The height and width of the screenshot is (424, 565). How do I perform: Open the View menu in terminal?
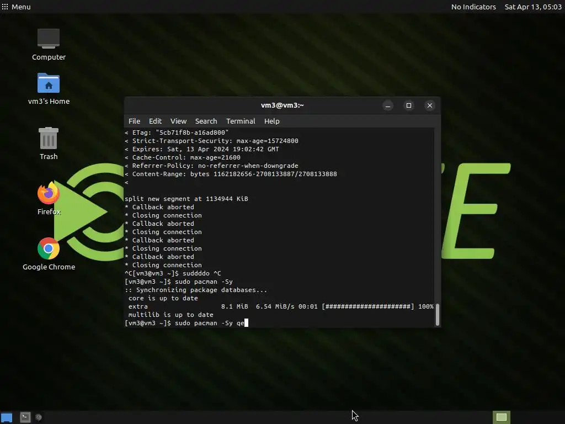click(x=178, y=121)
